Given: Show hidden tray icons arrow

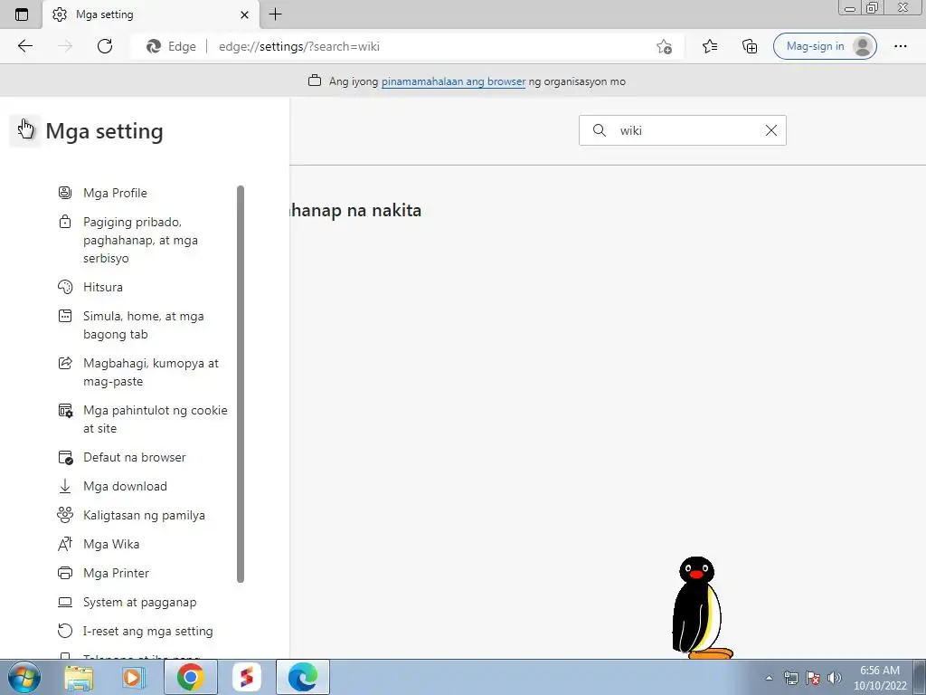Looking at the screenshot, I should [x=769, y=678].
